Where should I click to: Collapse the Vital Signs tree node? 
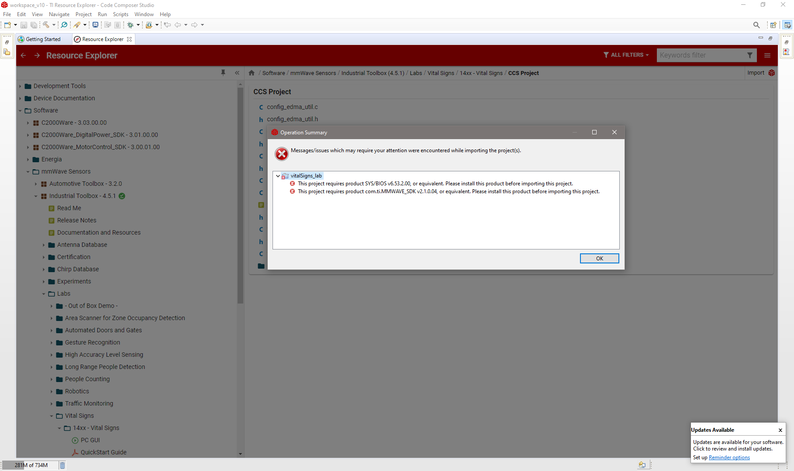[x=52, y=416]
